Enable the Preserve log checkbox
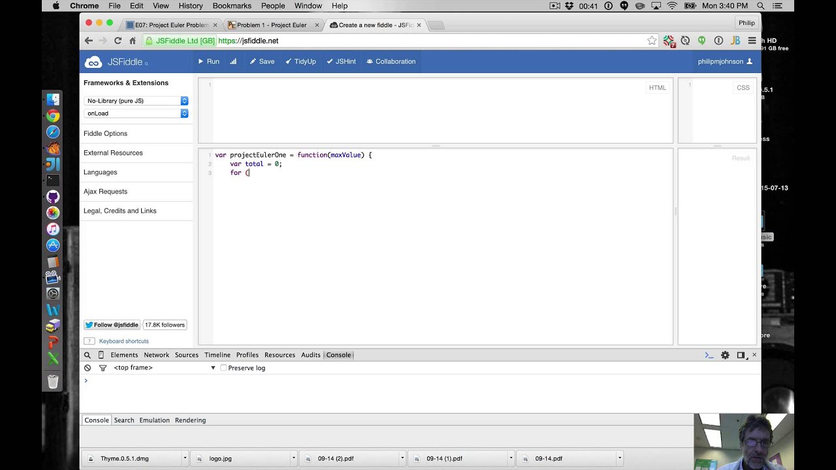Screen dimensions: 836x470 [223, 368]
